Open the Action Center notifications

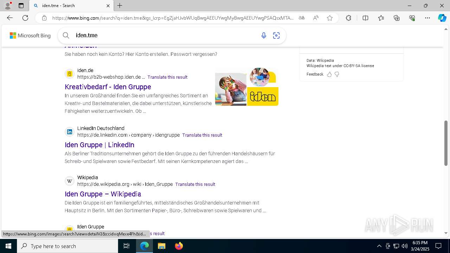[438, 246]
